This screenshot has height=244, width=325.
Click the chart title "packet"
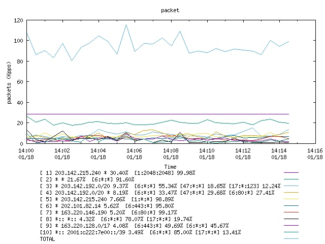[x=170, y=10]
